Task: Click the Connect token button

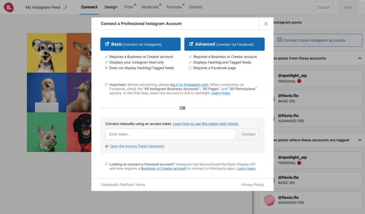Action: pyautogui.click(x=248, y=134)
